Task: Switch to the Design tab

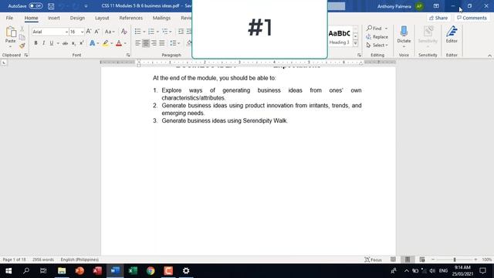Action: point(77,18)
